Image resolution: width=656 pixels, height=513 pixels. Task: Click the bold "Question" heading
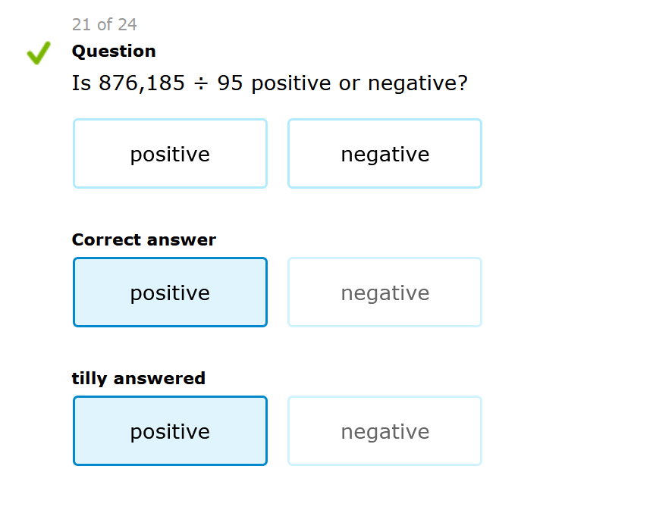coord(114,52)
